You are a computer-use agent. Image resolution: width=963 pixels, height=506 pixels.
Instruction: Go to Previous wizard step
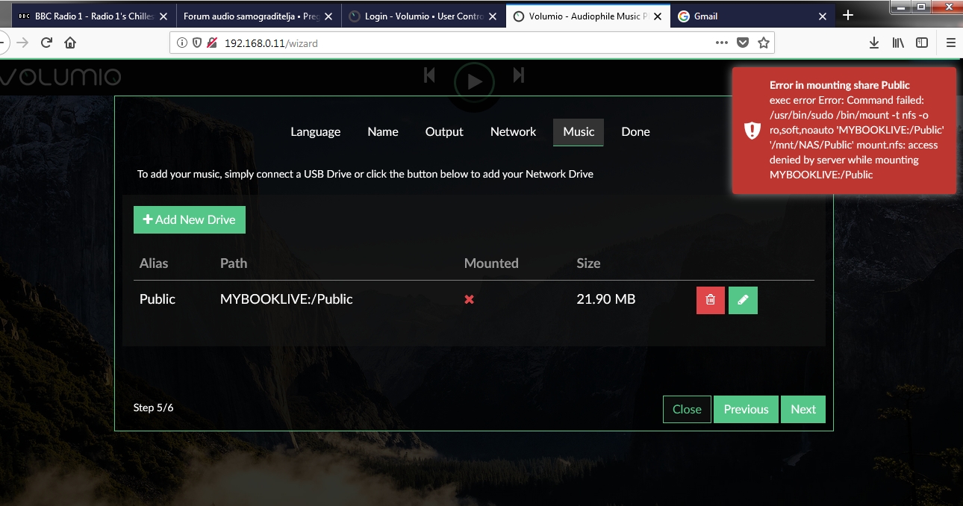point(746,409)
